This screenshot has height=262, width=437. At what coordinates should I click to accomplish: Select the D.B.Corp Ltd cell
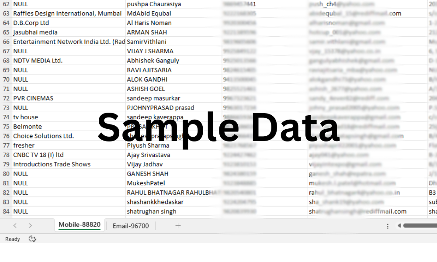click(69, 23)
